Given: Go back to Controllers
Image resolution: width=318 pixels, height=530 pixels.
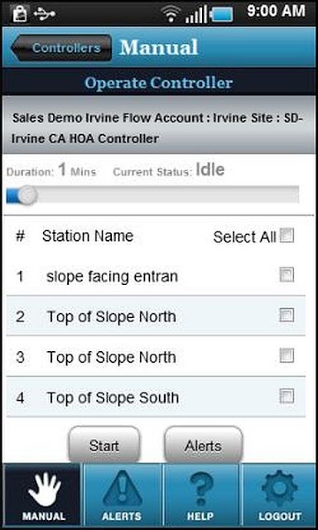Looking at the screenshot, I should (x=61, y=48).
